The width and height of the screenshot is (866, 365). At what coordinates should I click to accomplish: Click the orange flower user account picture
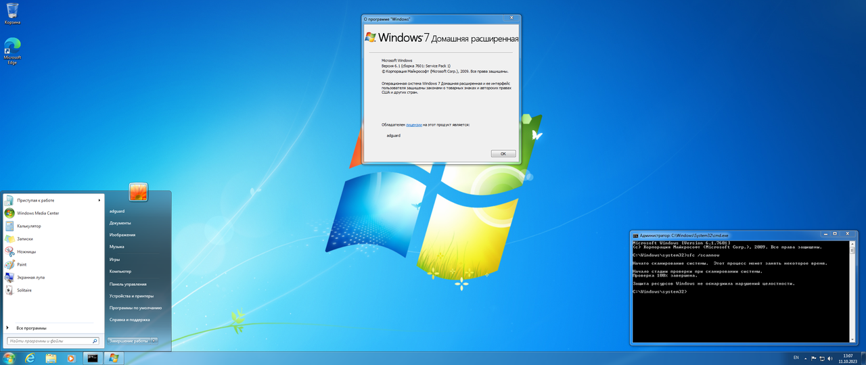138,192
